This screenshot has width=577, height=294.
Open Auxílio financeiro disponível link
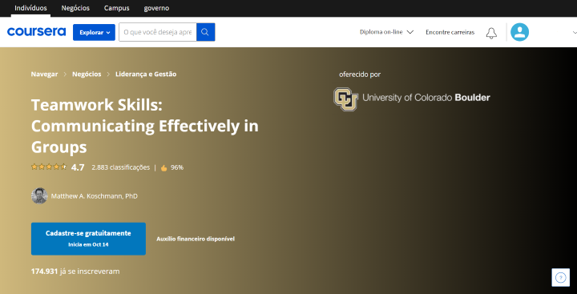(196, 239)
